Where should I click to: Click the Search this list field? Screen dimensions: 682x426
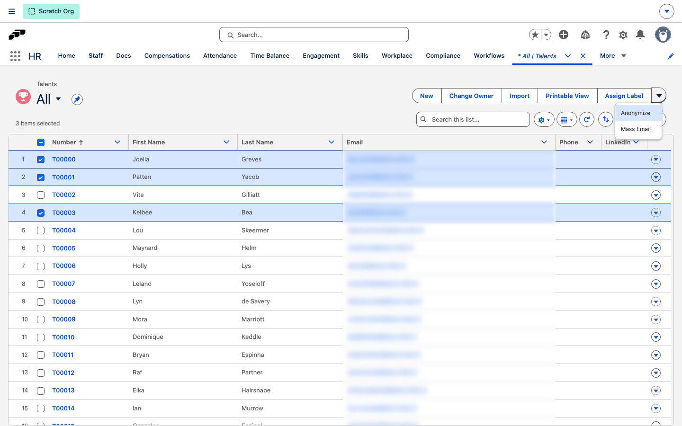click(x=473, y=119)
